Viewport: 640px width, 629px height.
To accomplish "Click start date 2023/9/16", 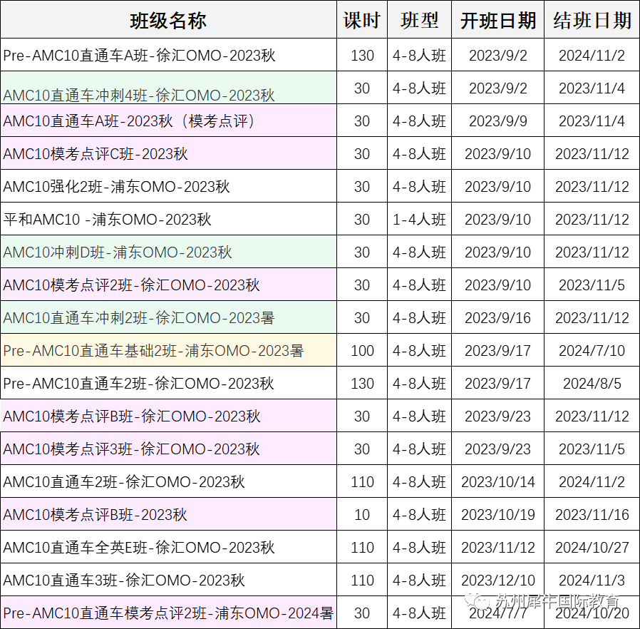I will [497, 317].
